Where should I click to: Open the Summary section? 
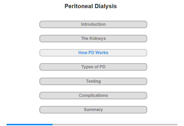pyautogui.click(x=93, y=109)
